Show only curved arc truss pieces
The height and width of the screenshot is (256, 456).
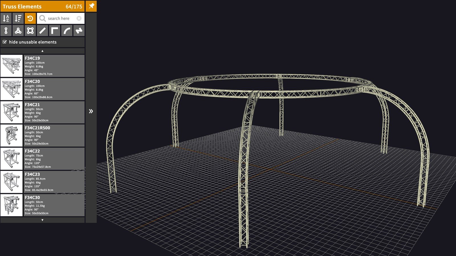(x=67, y=31)
